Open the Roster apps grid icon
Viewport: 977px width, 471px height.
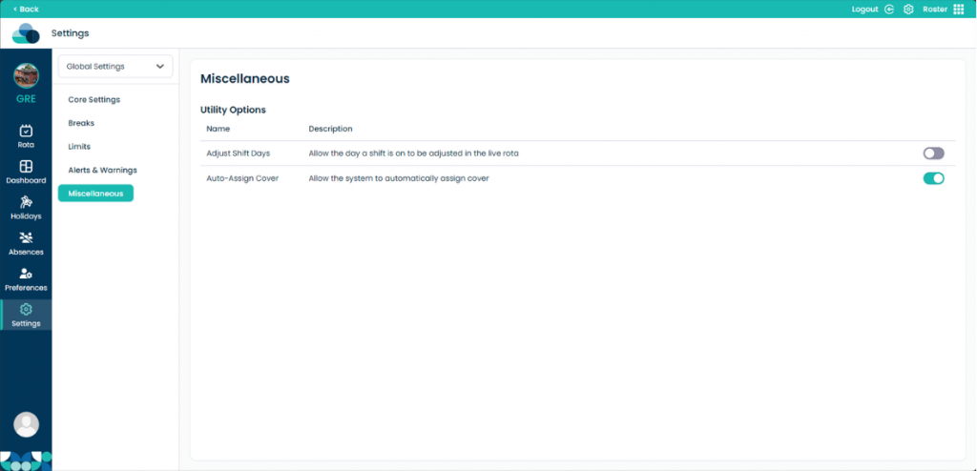(x=958, y=10)
